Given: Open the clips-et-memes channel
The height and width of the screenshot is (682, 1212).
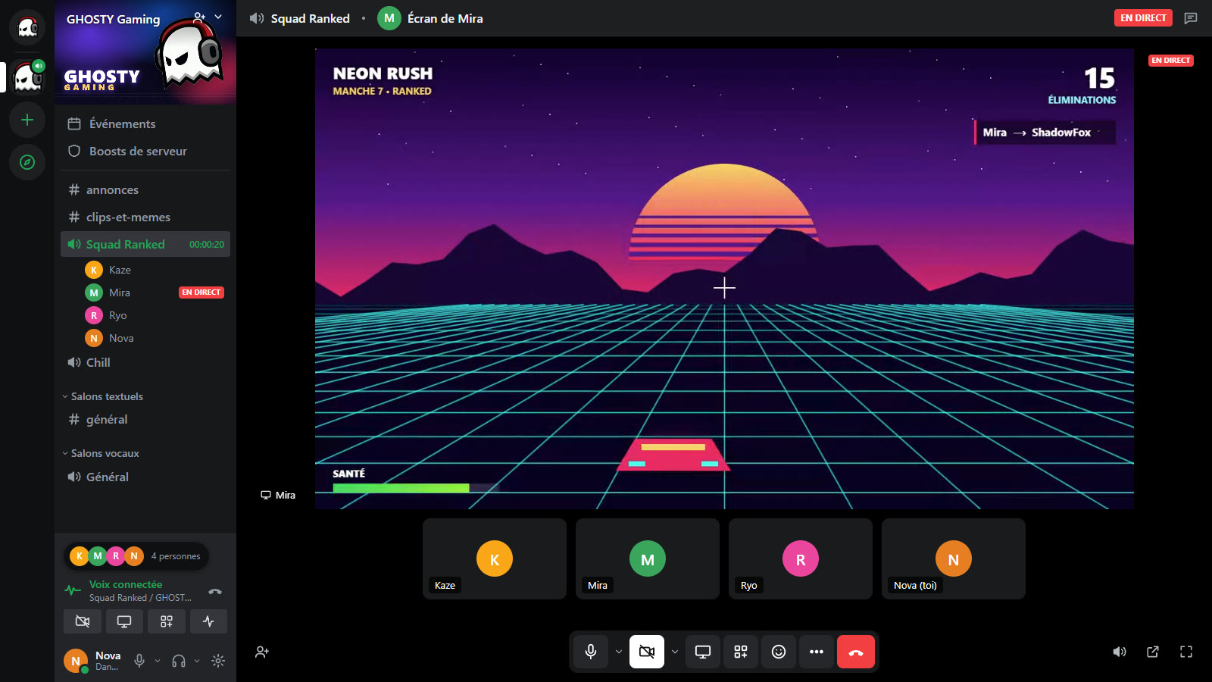Looking at the screenshot, I should click(x=145, y=217).
